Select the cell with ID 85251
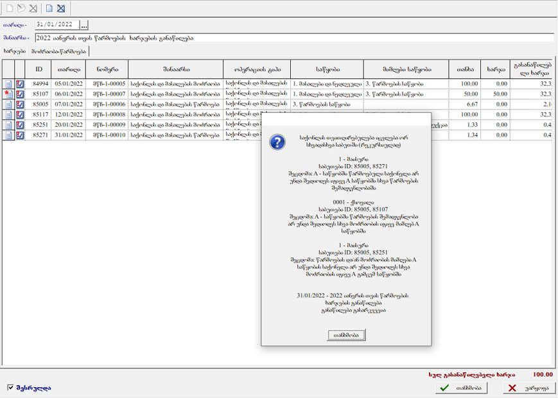558x398 pixels. coord(38,125)
